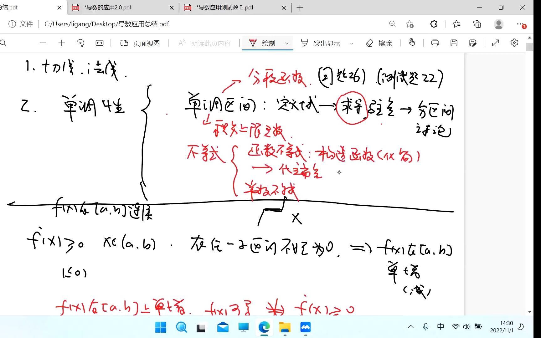This screenshot has height=338, width=541.
Task: Print the PDF document
Action: coord(435,43)
